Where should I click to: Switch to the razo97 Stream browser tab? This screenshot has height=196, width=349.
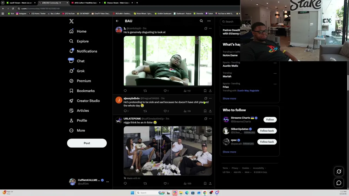[x=21, y=3]
